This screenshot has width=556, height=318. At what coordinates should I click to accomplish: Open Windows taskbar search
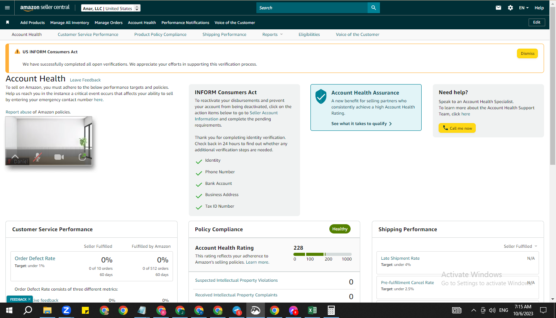point(28,310)
